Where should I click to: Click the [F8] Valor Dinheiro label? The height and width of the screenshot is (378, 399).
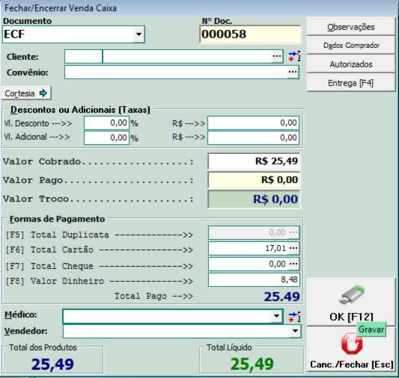55,281
